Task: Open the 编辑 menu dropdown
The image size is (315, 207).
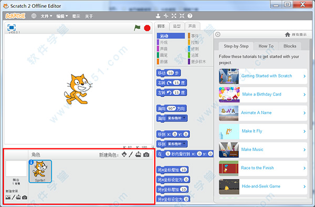Action: pyautogui.click(x=62, y=16)
